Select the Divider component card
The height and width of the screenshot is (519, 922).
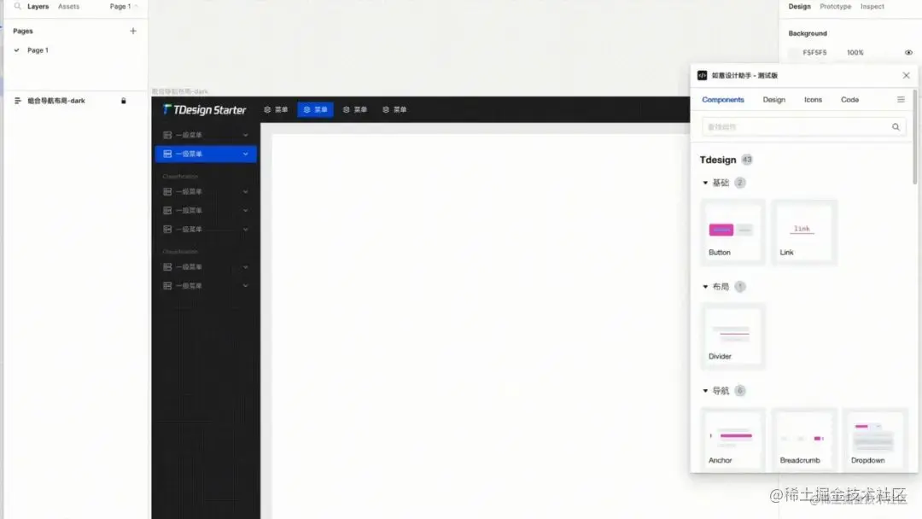point(732,336)
